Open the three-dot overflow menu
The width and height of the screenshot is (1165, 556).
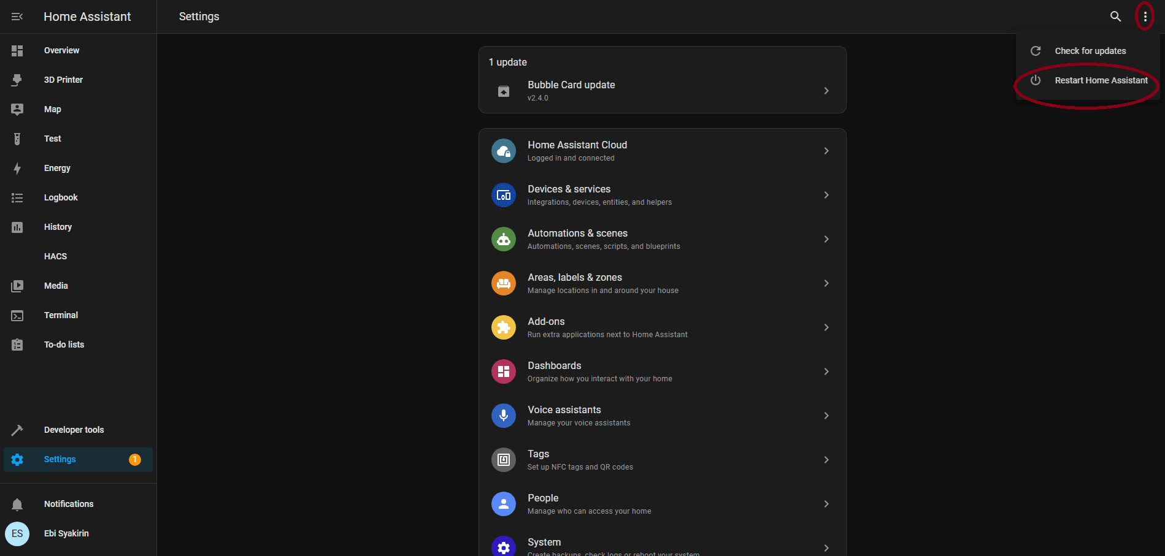coord(1145,17)
